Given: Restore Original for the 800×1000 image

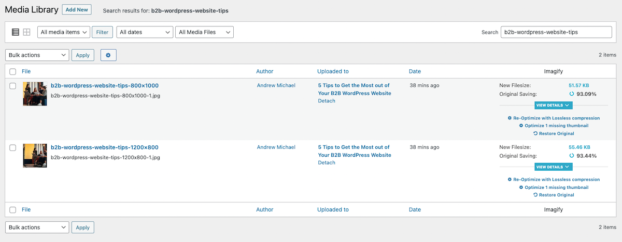Looking at the screenshot, I should pyautogui.click(x=554, y=133).
